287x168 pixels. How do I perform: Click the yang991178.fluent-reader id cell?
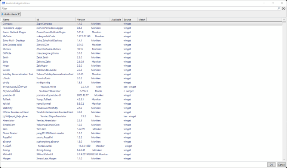click(x=50, y=133)
